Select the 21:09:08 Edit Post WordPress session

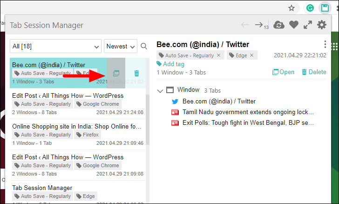(x=78, y=165)
